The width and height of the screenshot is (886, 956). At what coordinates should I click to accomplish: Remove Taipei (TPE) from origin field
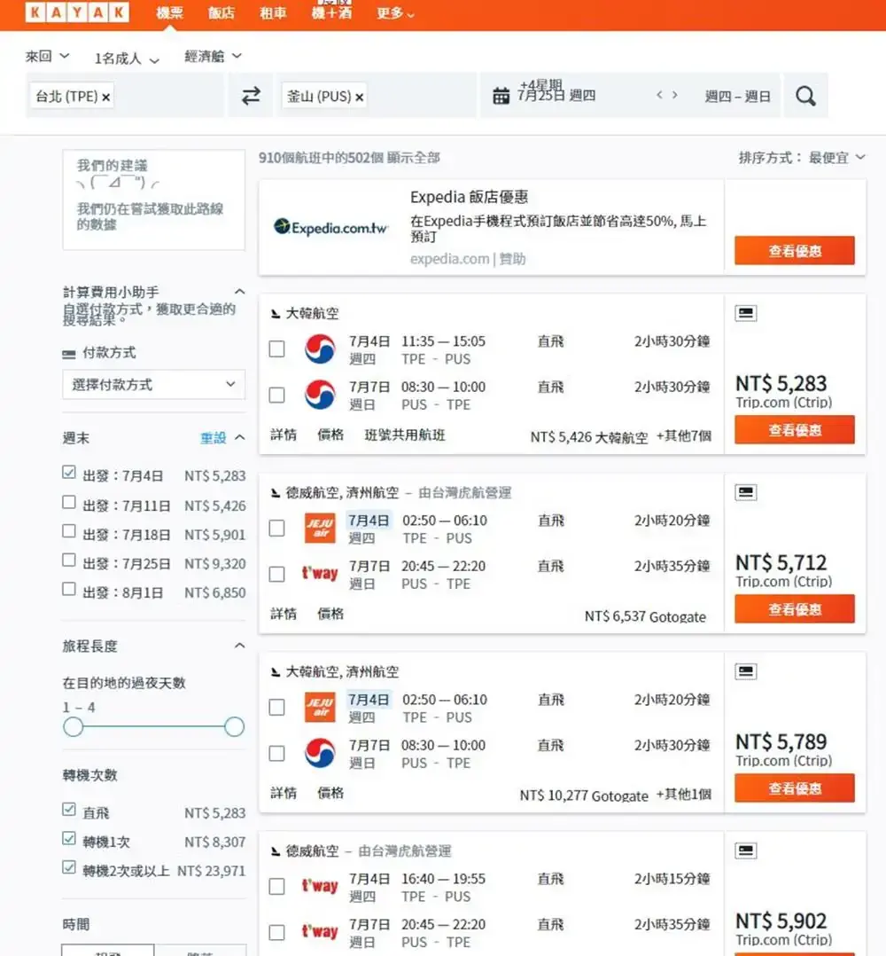(106, 97)
